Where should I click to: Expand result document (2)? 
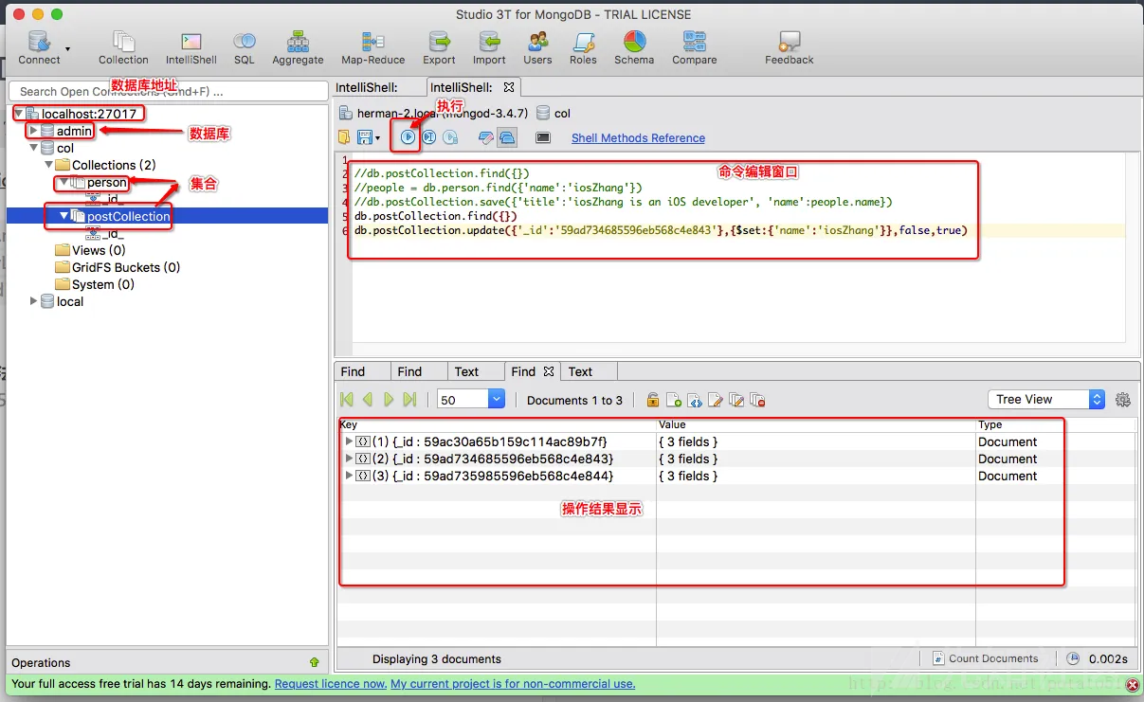coord(349,459)
